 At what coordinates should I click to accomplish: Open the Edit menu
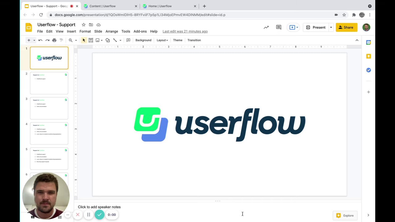click(49, 31)
